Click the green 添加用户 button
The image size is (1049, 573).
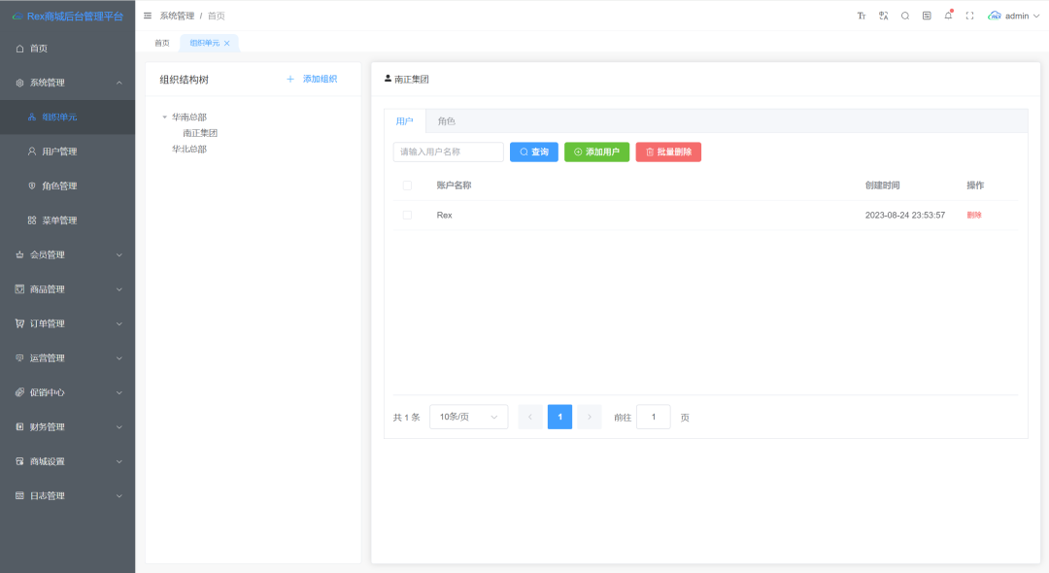(x=596, y=152)
